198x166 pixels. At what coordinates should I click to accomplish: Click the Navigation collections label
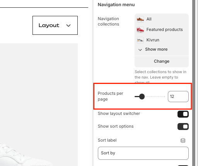tap(108, 21)
